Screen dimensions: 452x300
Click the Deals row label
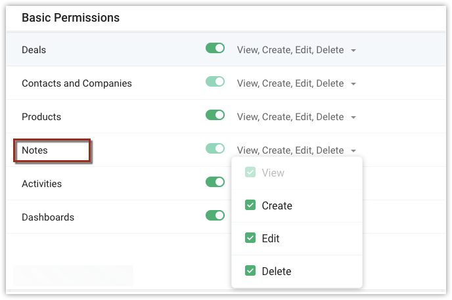(x=34, y=50)
